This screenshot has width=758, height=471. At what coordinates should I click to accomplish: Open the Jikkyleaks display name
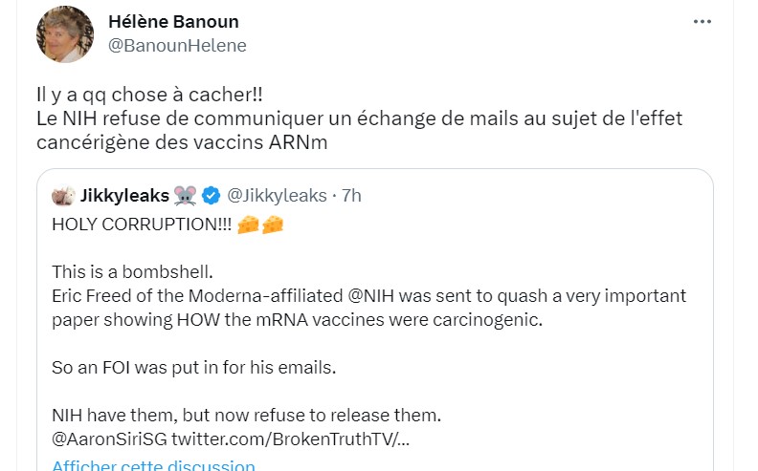point(125,196)
